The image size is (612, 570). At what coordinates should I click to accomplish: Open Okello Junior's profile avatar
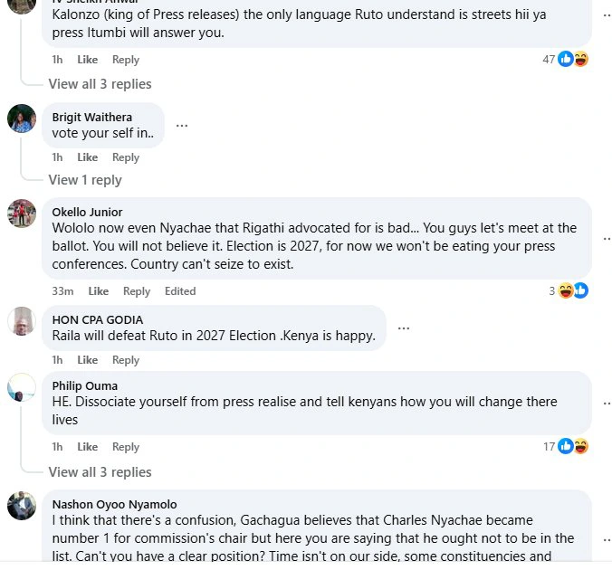(22, 214)
